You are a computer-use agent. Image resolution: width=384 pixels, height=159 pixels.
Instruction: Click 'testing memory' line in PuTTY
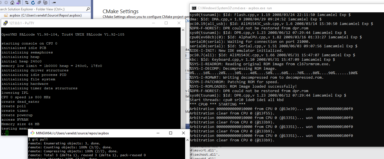point(17,128)
